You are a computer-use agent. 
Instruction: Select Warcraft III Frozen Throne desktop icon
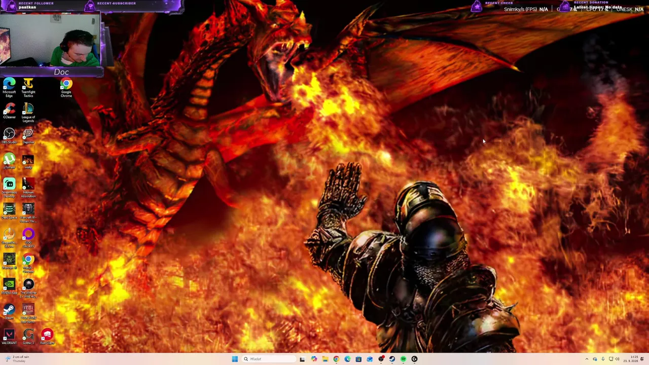tap(28, 213)
